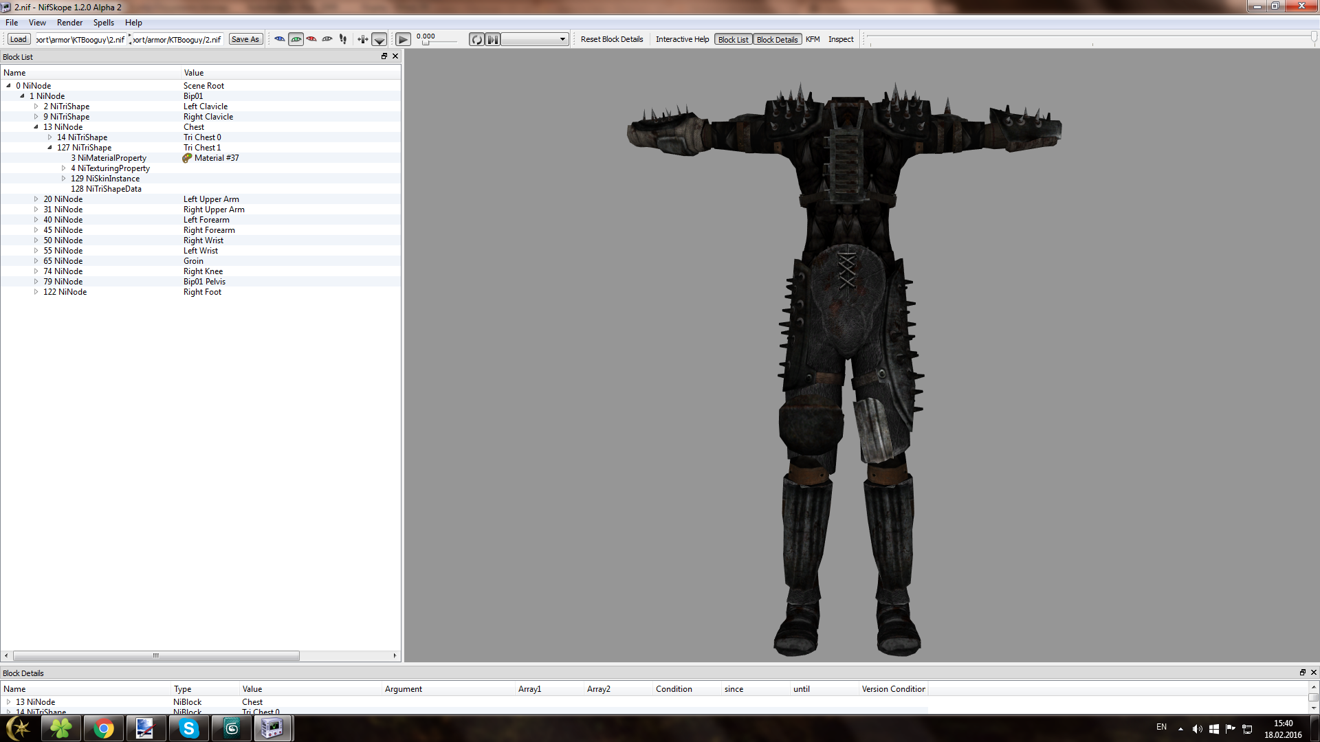Float the Block Details panel
The height and width of the screenshot is (742, 1320).
[1302, 673]
